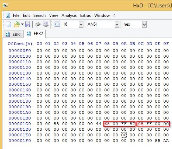
Task: Click the file icon on the EBR1 tab
Action: tap(8, 34)
